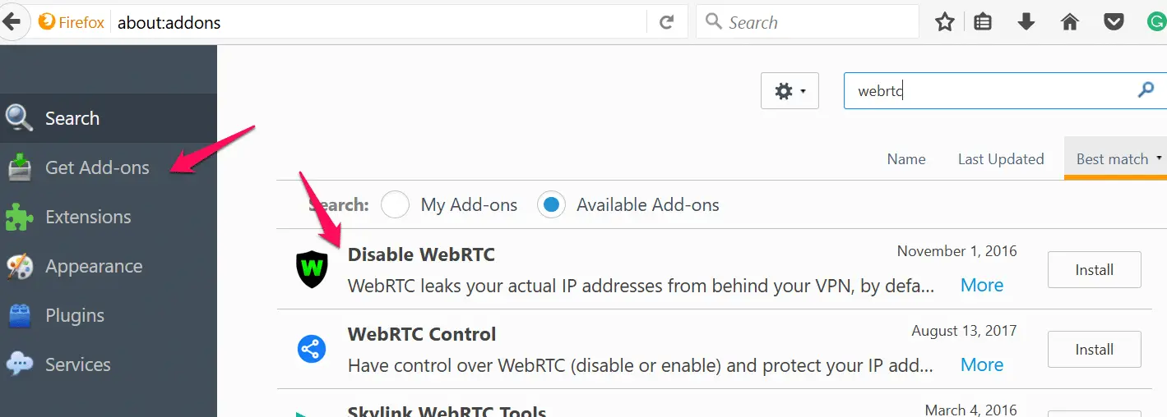Image resolution: width=1167 pixels, height=417 pixels.
Task: Bookmark this page with the star icon
Action: 944,22
